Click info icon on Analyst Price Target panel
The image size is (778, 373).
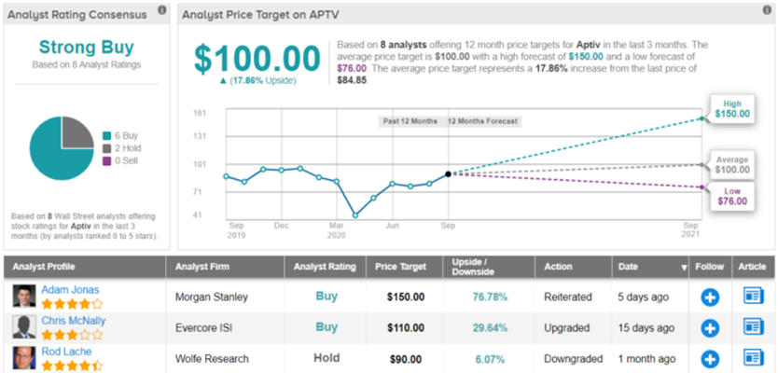coord(767,10)
